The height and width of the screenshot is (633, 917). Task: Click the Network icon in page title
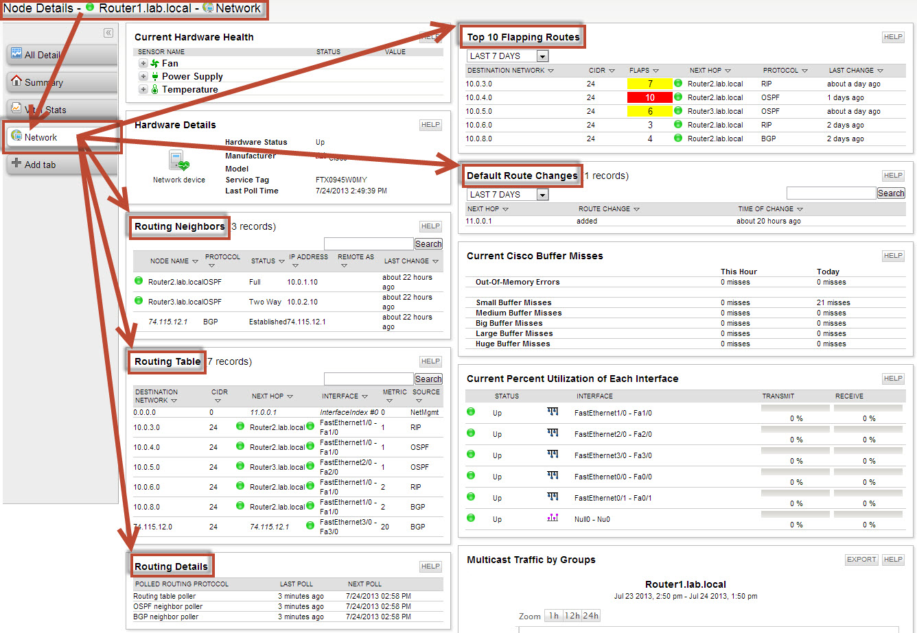coord(208,8)
